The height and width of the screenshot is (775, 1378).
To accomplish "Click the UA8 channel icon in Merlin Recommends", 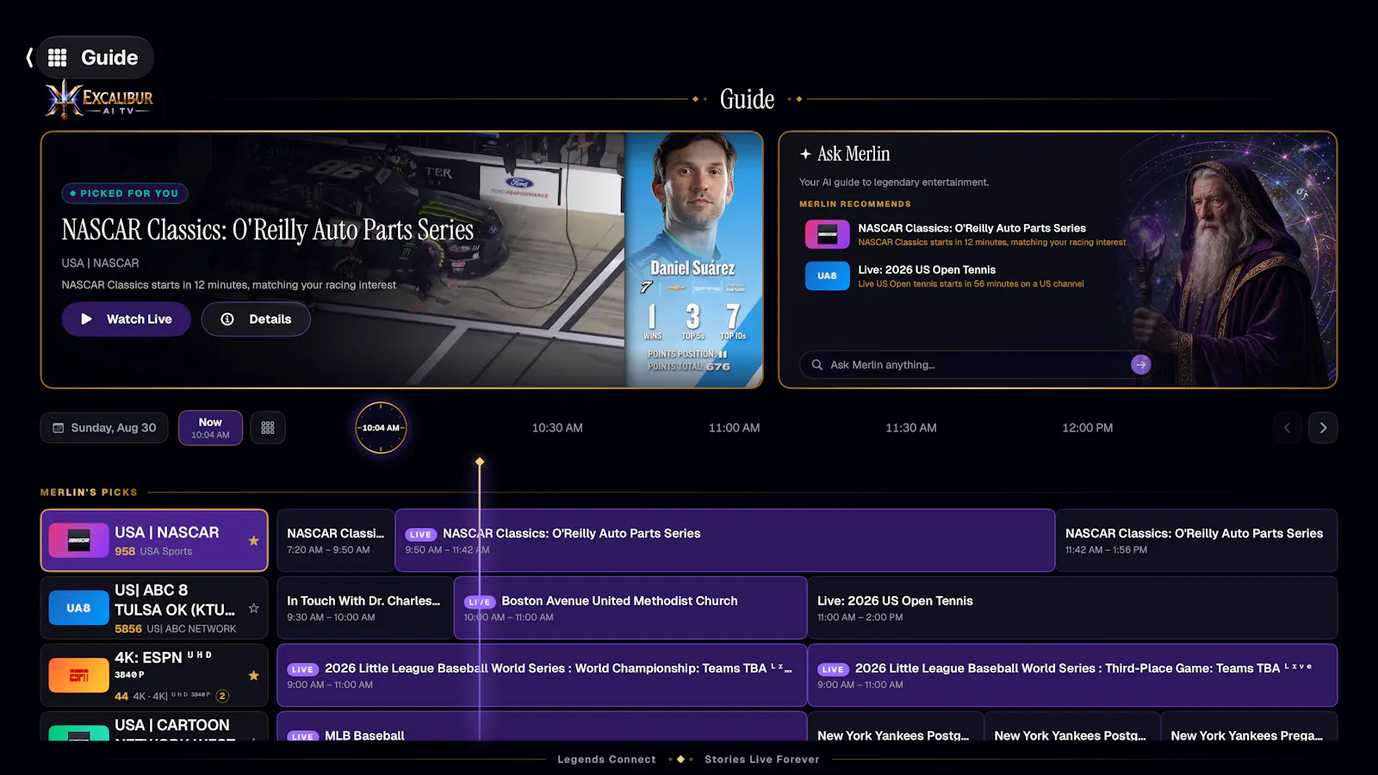I will tap(827, 276).
